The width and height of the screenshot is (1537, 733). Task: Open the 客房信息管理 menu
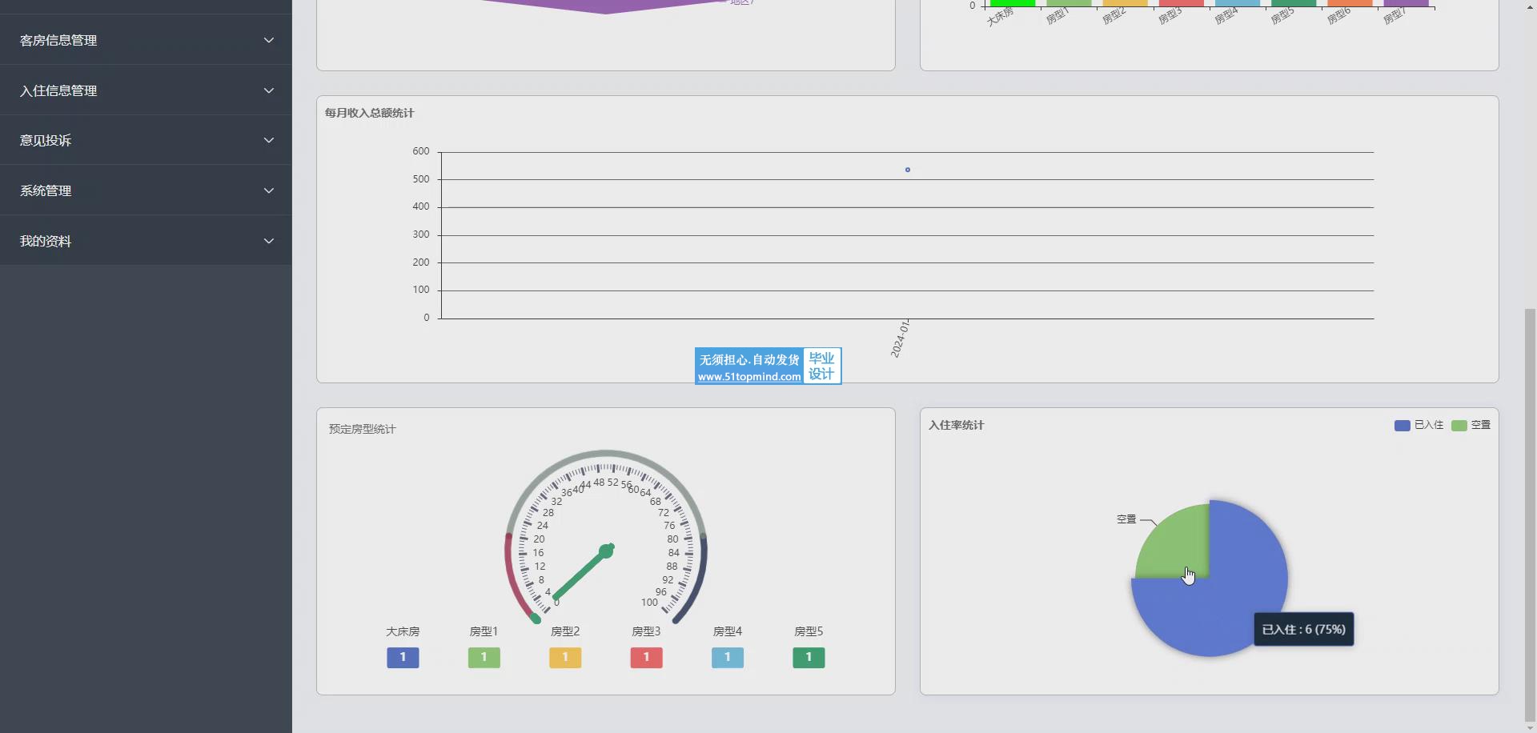146,40
